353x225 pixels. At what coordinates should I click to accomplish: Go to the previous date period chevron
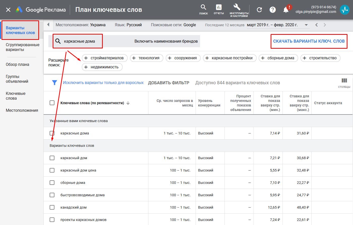(x=316, y=25)
